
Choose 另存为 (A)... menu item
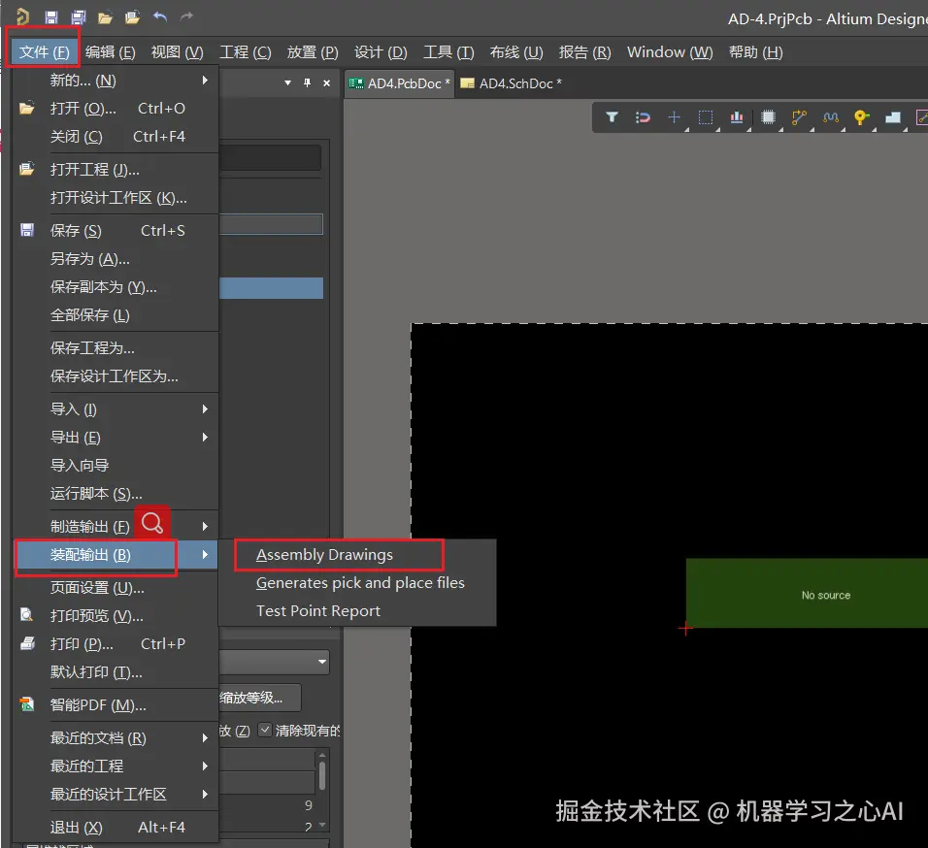(116, 259)
